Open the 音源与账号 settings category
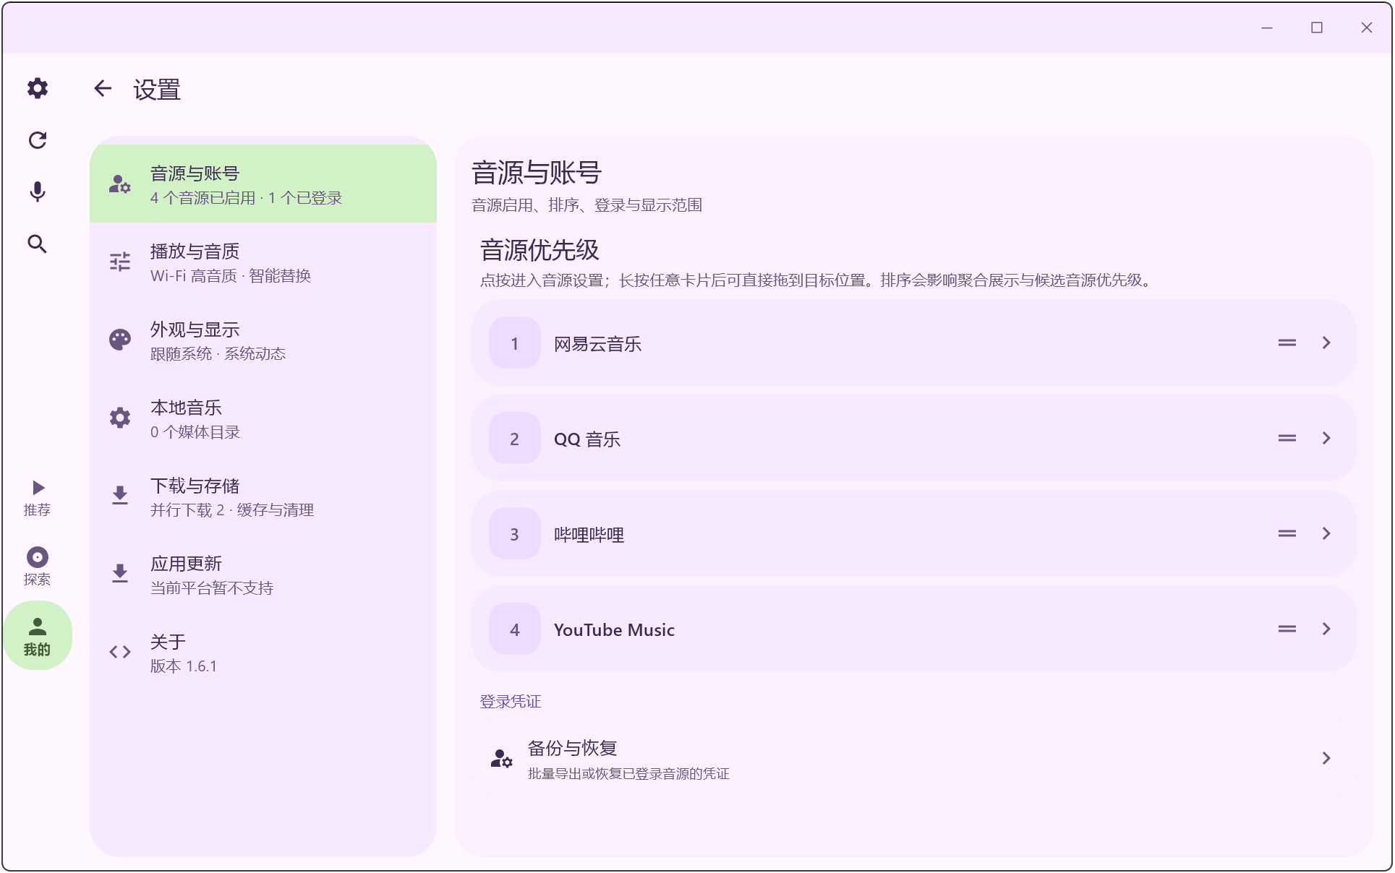Screen dimensions: 1395x873 pos(263,184)
